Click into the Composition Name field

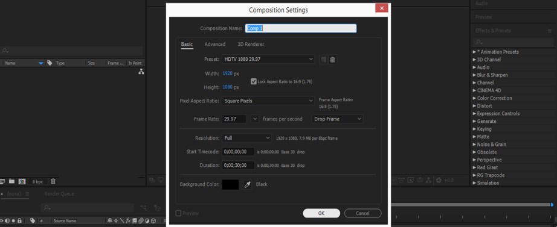[300, 28]
